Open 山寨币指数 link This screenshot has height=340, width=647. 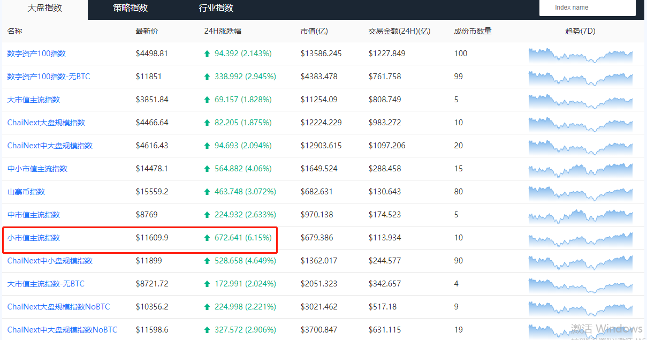(26, 192)
